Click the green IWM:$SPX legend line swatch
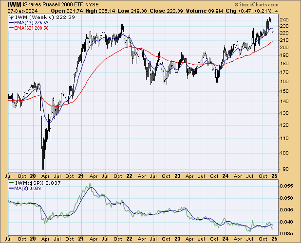This screenshot has width=301, height=243. tap(11, 183)
